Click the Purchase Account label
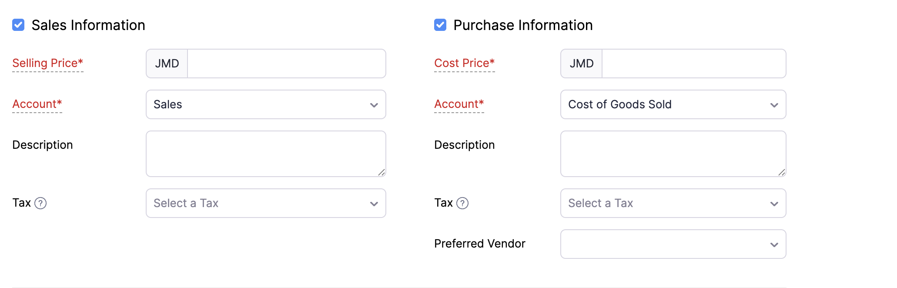This screenshot has width=897, height=288. (x=459, y=104)
